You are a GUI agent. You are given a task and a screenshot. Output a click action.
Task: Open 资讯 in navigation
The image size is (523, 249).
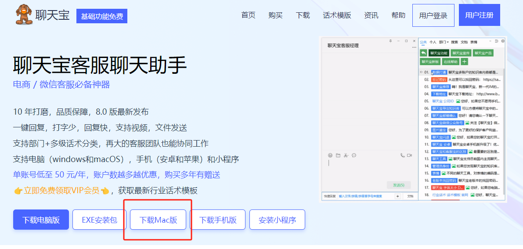pos(371,15)
